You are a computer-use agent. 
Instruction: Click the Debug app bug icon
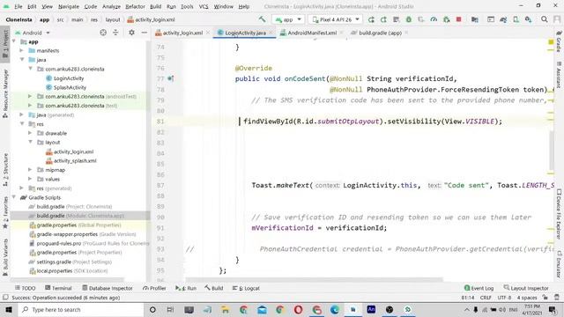409,19
